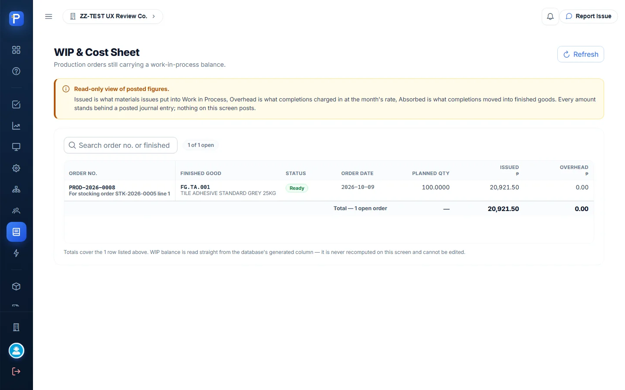Click the building icon near sidebar bottom
This screenshot has width=625, height=390.
(16, 327)
